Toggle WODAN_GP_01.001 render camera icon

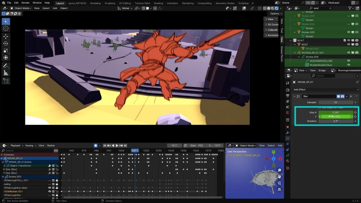pos(357,53)
